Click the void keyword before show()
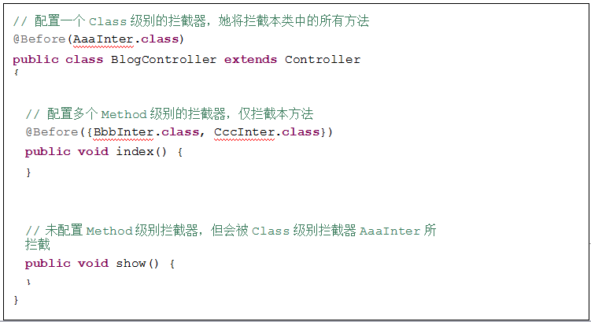Viewport: 591px width, 322px height. pos(93,264)
